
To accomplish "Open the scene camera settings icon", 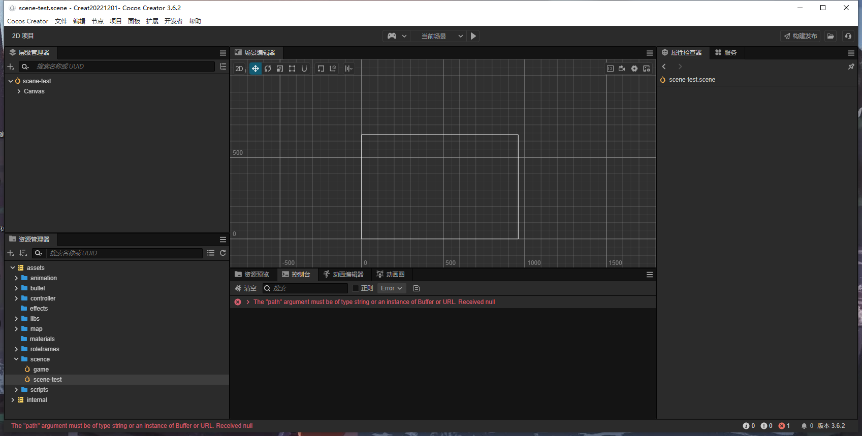I will [x=622, y=69].
